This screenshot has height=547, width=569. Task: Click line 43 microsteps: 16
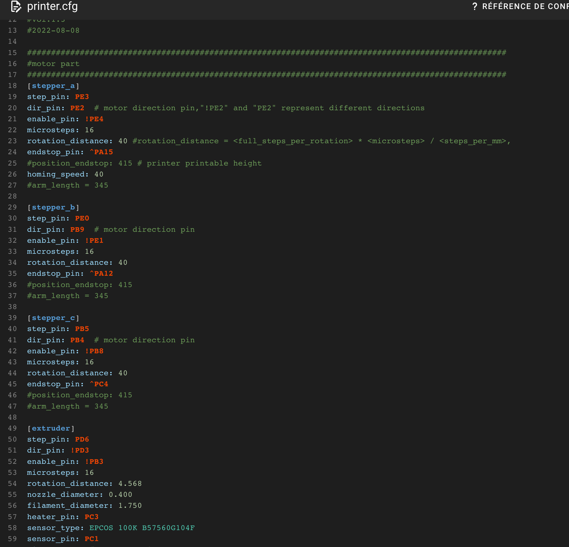tap(60, 362)
